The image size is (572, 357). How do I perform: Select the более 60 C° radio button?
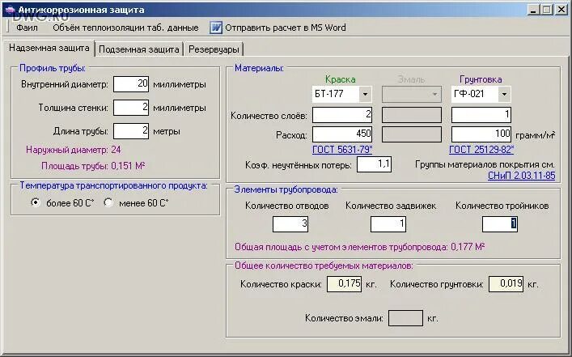coord(36,202)
